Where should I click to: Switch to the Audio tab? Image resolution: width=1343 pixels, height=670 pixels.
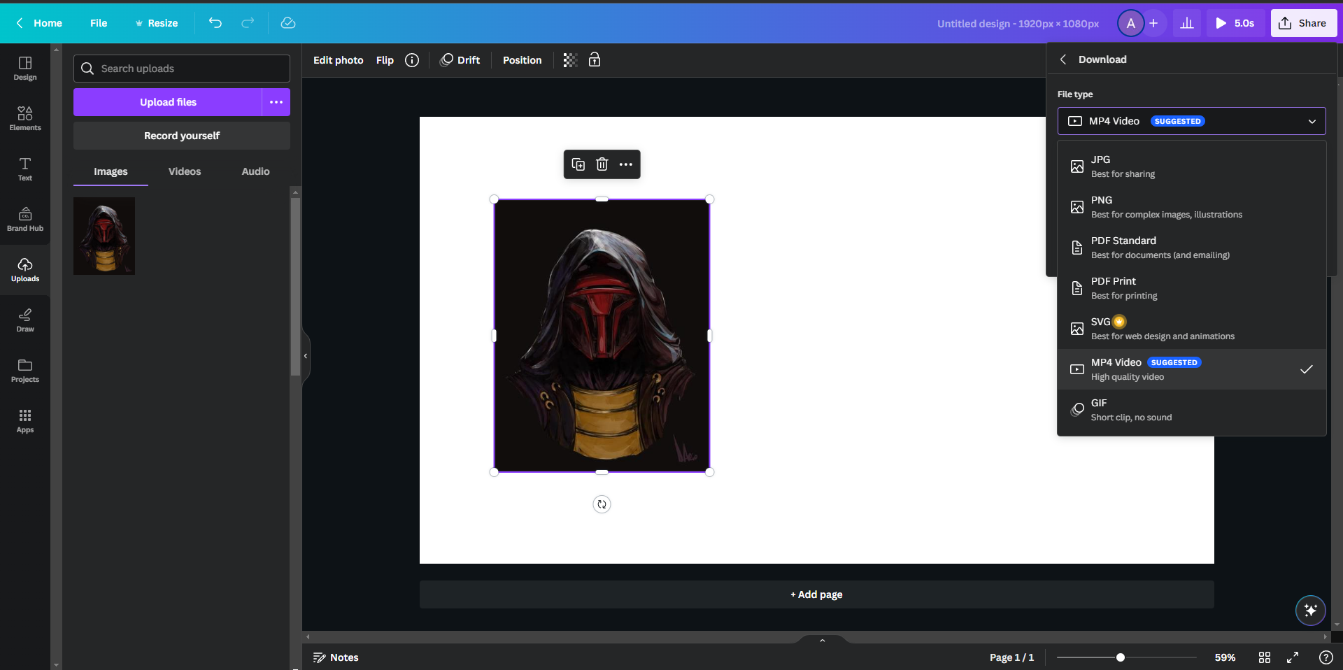coord(255,171)
